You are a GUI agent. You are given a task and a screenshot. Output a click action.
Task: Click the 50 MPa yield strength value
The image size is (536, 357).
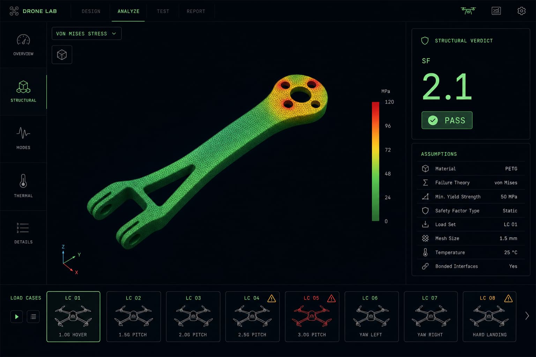[509, 197]
